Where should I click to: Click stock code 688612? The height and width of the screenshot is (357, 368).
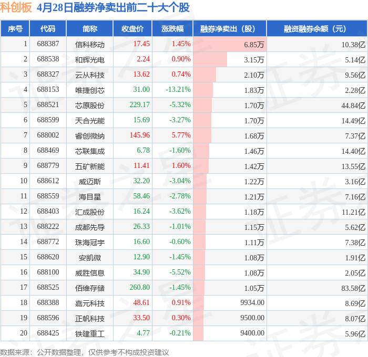(x=48, y=181)
